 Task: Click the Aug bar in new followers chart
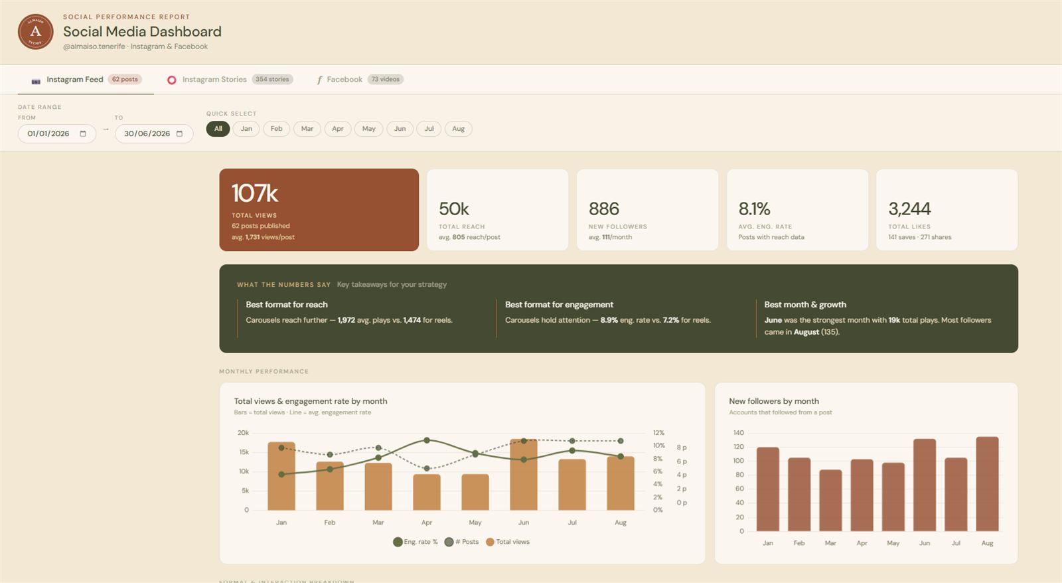click(x=988, y=484)
